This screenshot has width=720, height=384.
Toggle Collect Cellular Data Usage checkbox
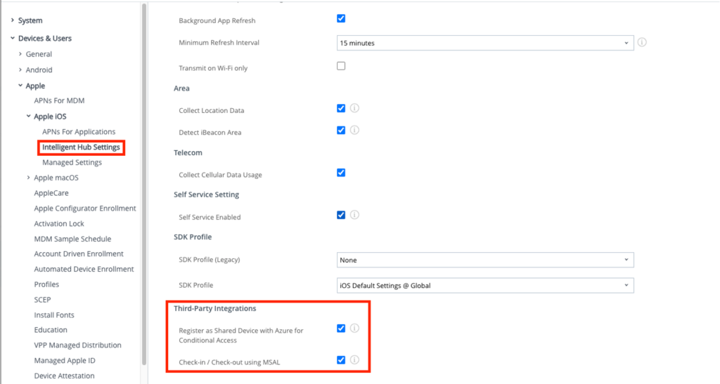[x=341, y=173]
